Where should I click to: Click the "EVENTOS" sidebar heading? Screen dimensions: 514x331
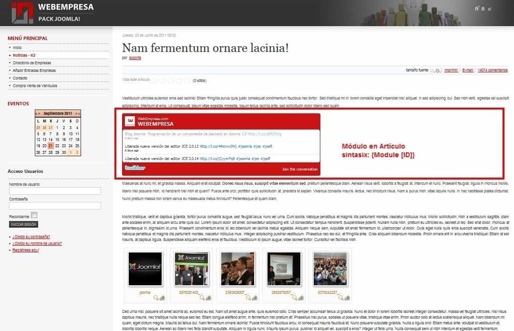point(18,103)
